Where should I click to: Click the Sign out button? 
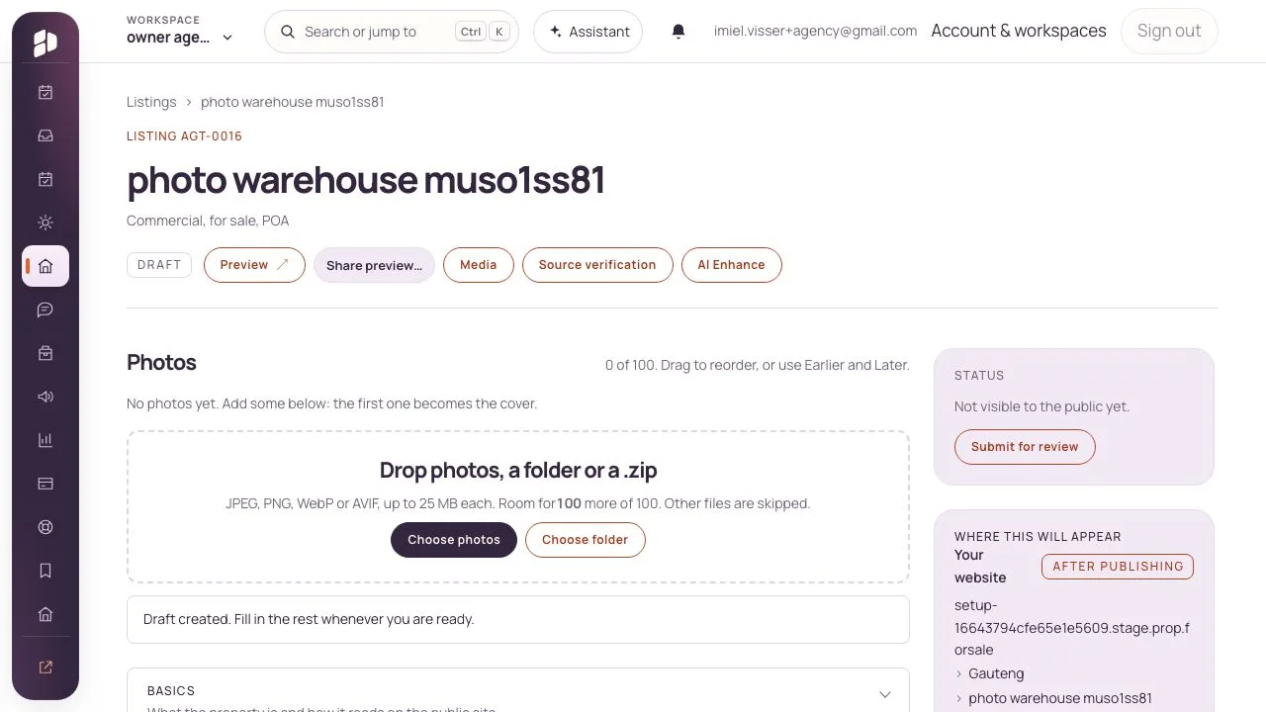point(1169,31)
